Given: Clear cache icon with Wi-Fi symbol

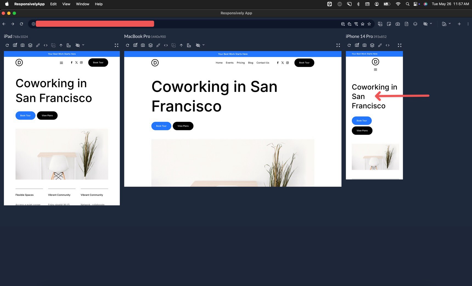Looking at the screenshot, I should click(x=356, y=24).
